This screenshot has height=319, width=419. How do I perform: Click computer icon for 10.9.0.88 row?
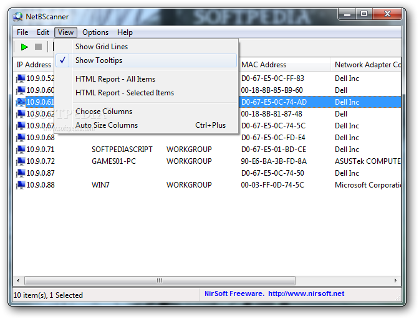[21, 184]
